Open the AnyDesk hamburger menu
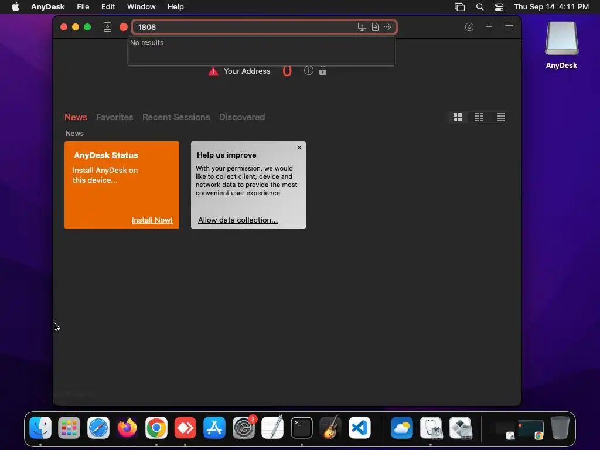 coord(509,27)
